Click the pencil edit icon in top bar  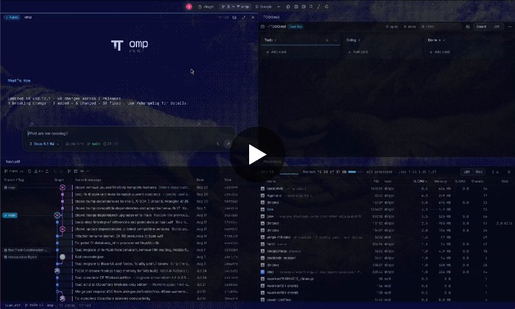[x=319, y=6]
